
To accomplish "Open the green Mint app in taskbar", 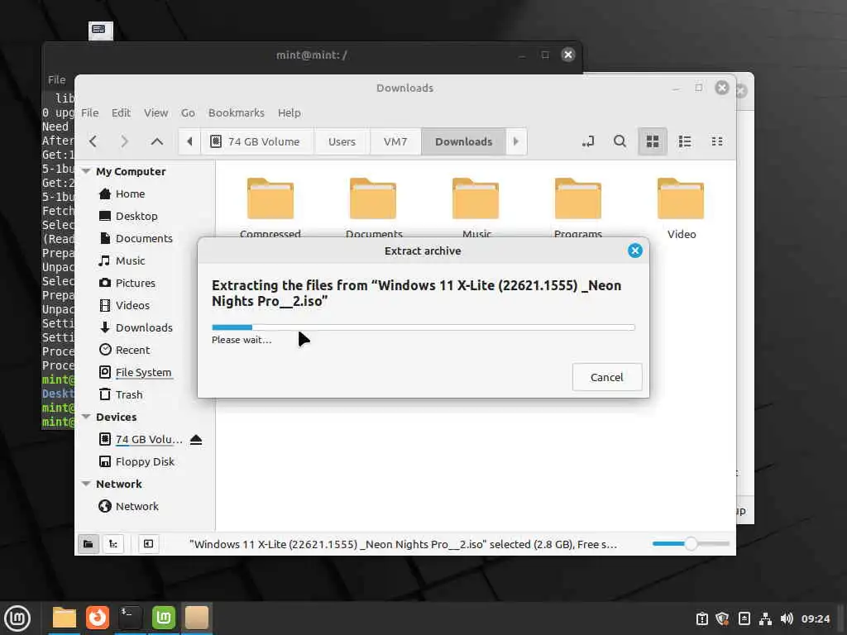I will point(164,618).
